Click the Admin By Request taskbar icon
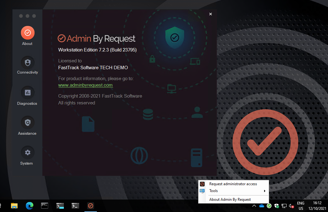 point(91,206)
